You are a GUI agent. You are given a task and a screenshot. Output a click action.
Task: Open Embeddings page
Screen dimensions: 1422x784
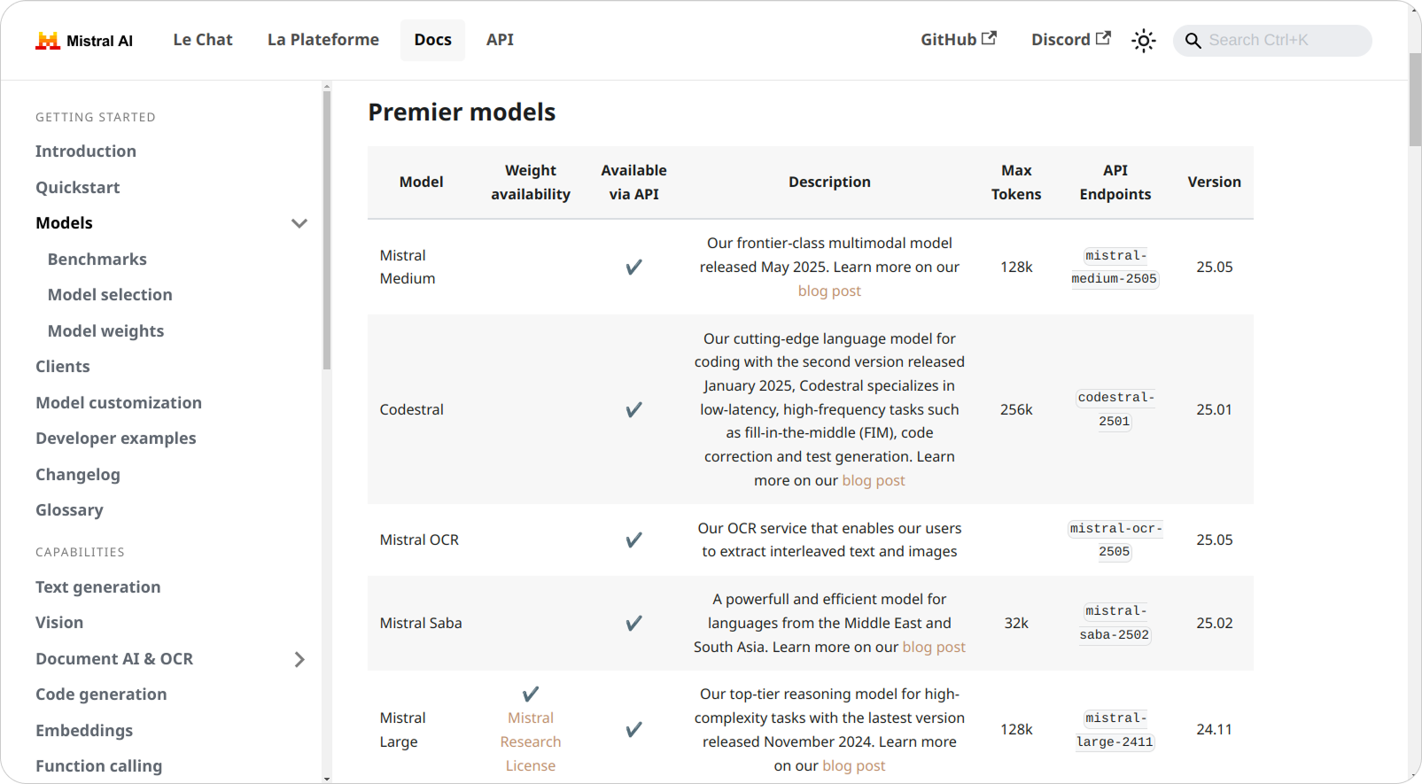tap(84, 731)
